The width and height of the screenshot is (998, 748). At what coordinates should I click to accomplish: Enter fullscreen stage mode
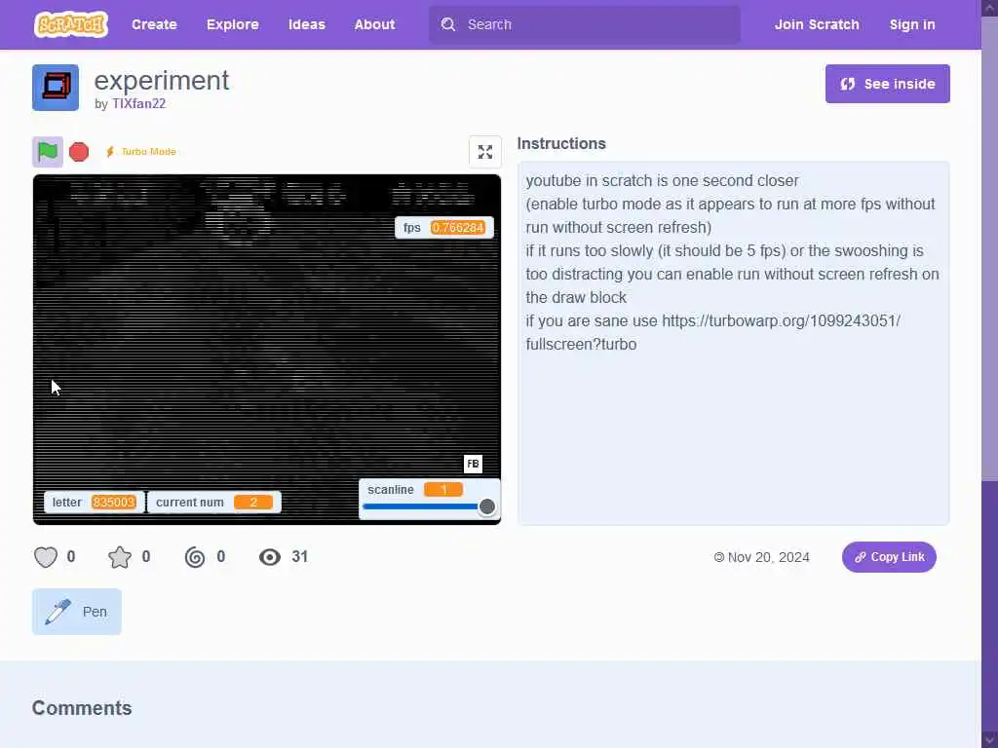pos(485,151)
